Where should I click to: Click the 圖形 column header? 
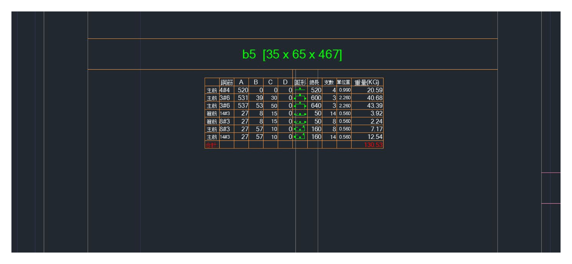[300, 82]
